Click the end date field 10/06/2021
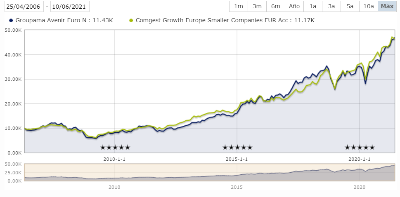Image resolution: width=400 pixels, height=197 pixels. [70, 7]
